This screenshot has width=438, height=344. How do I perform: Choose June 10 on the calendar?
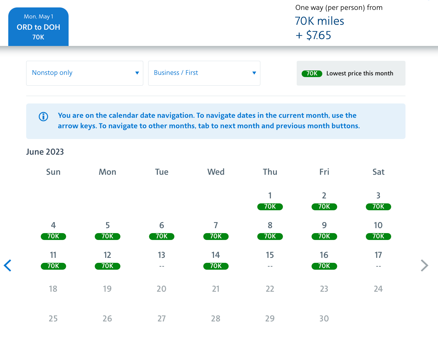pyautogui.click(x=378, y=231)
